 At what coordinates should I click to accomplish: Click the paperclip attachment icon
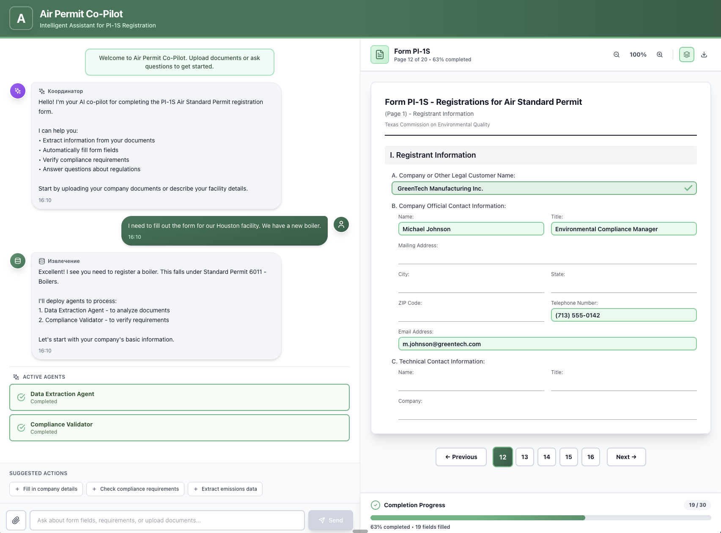tap(16, 520)
